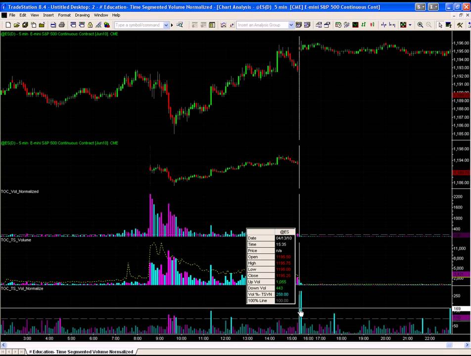
Task: Open the File menu
Action: (x=12, y=15)
